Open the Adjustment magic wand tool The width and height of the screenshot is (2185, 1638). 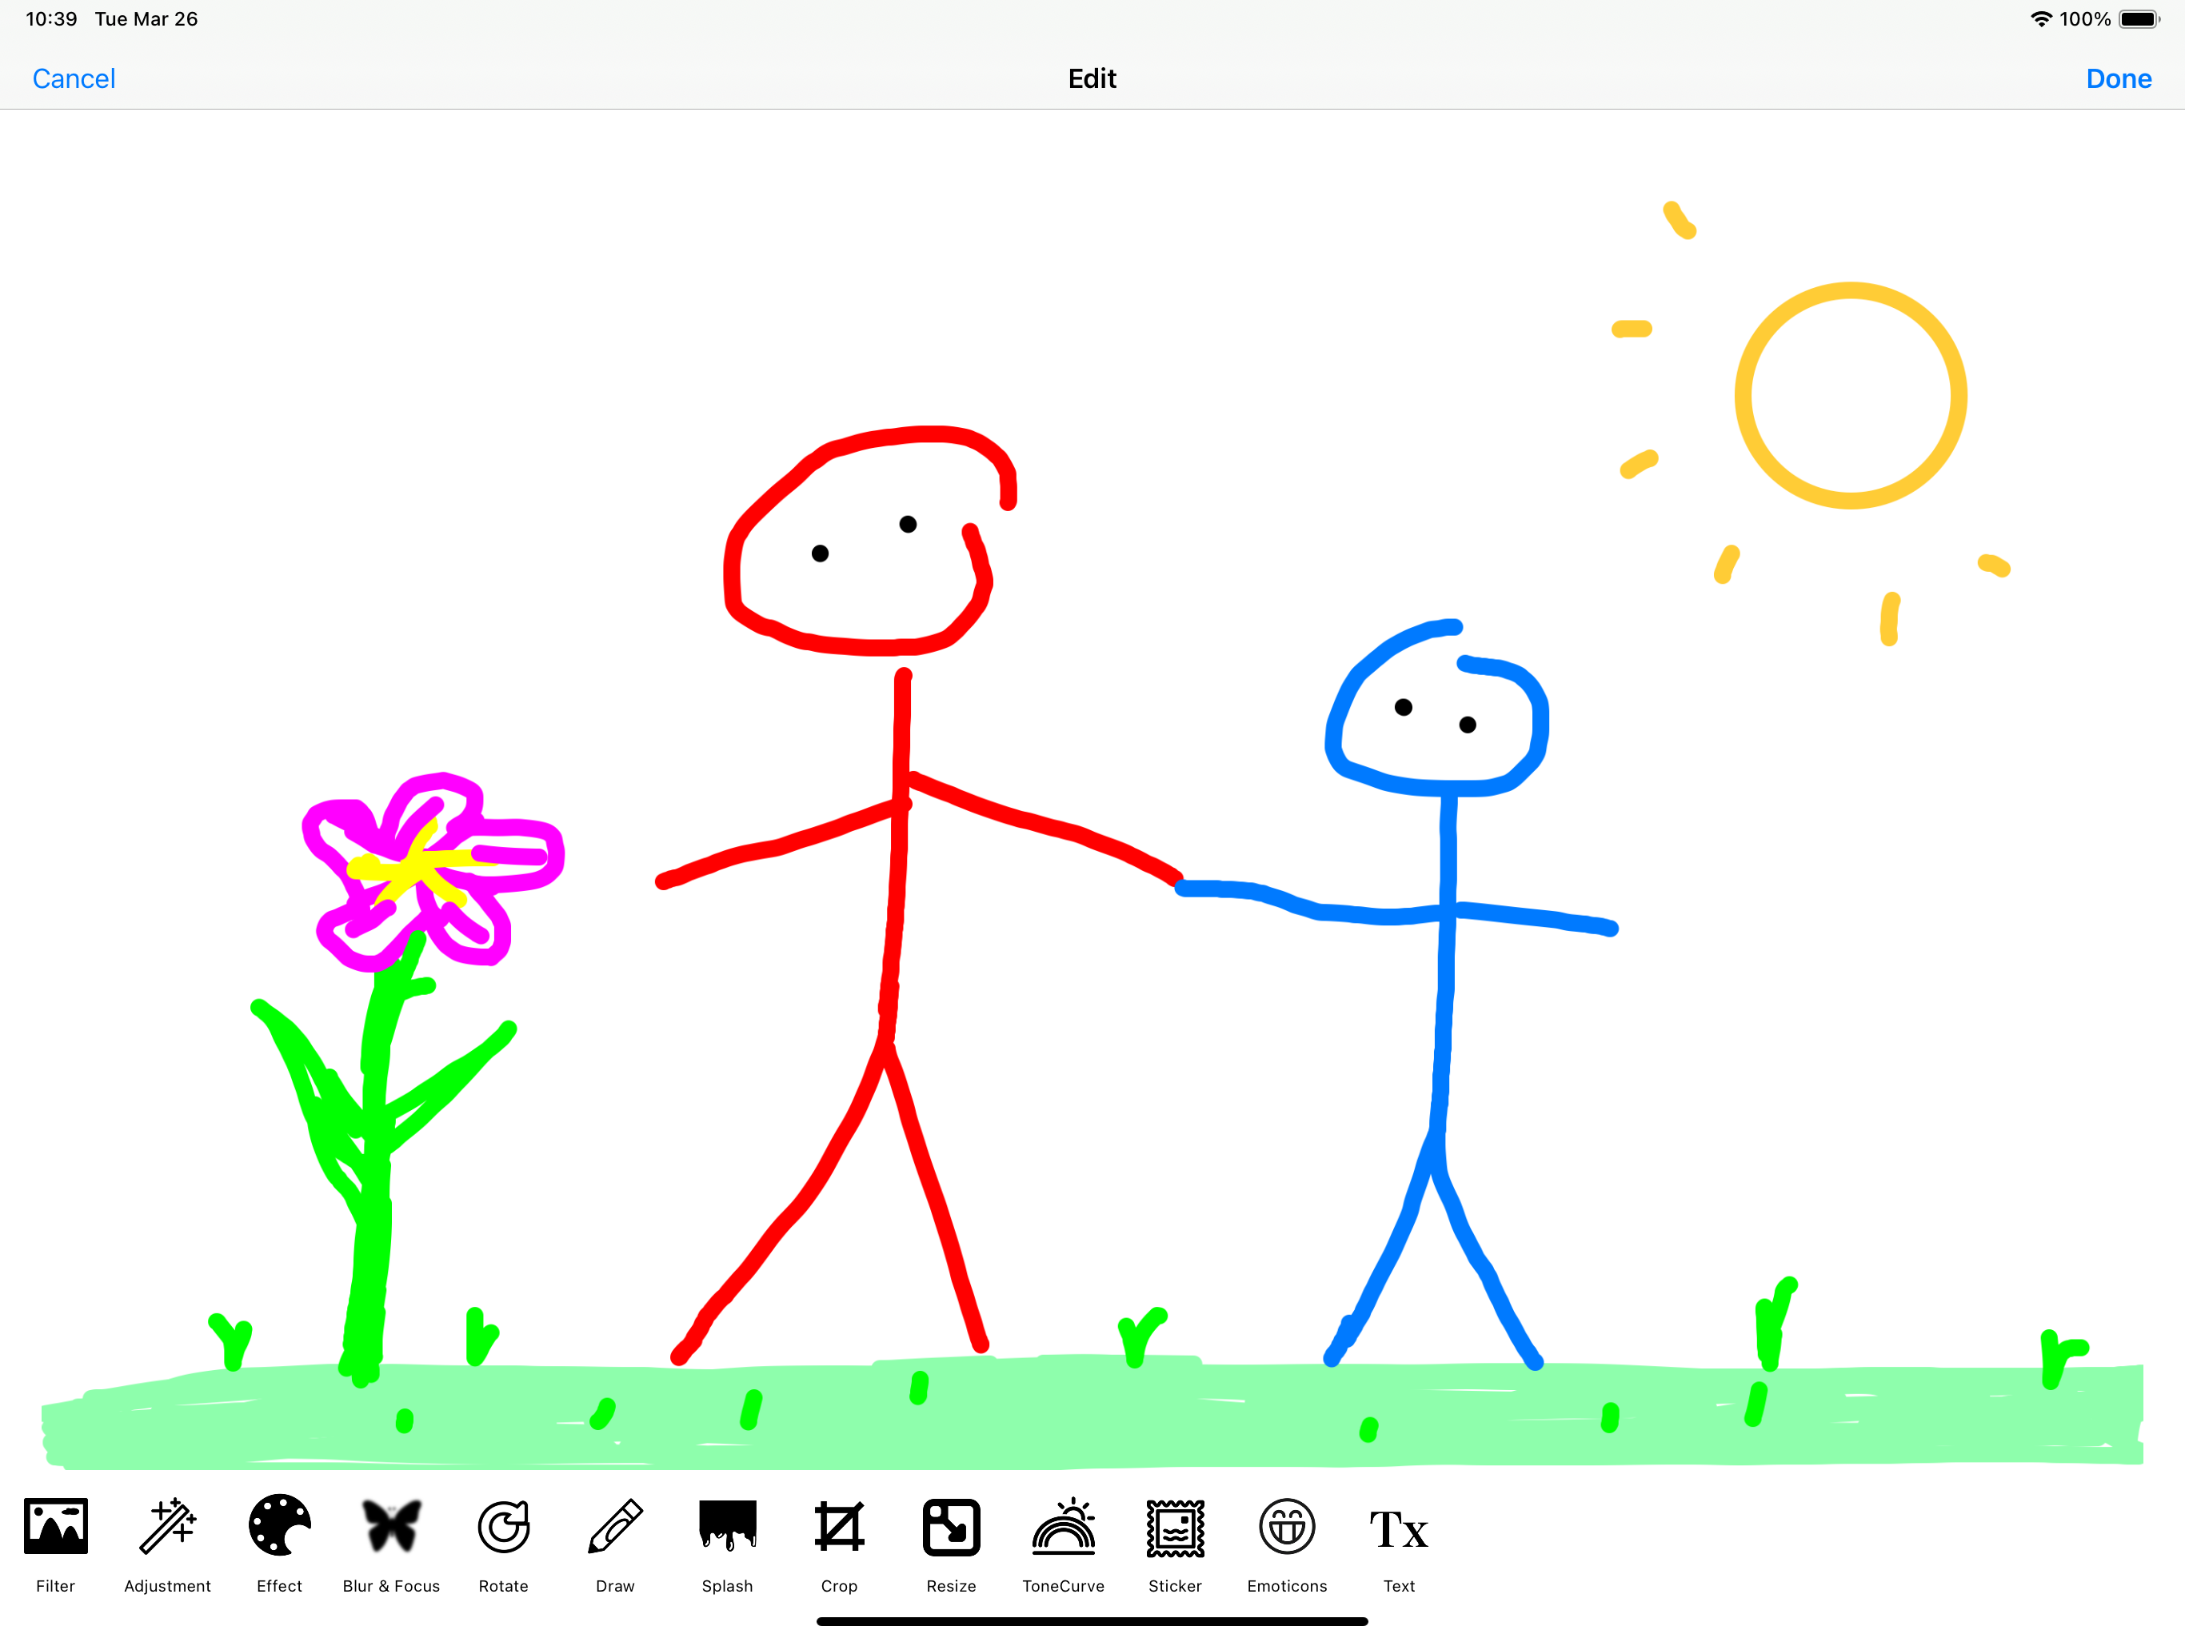coord(168,1544)
